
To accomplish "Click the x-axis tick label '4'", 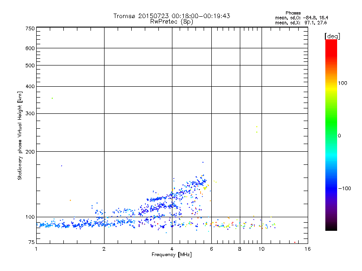I will point(172,249).
